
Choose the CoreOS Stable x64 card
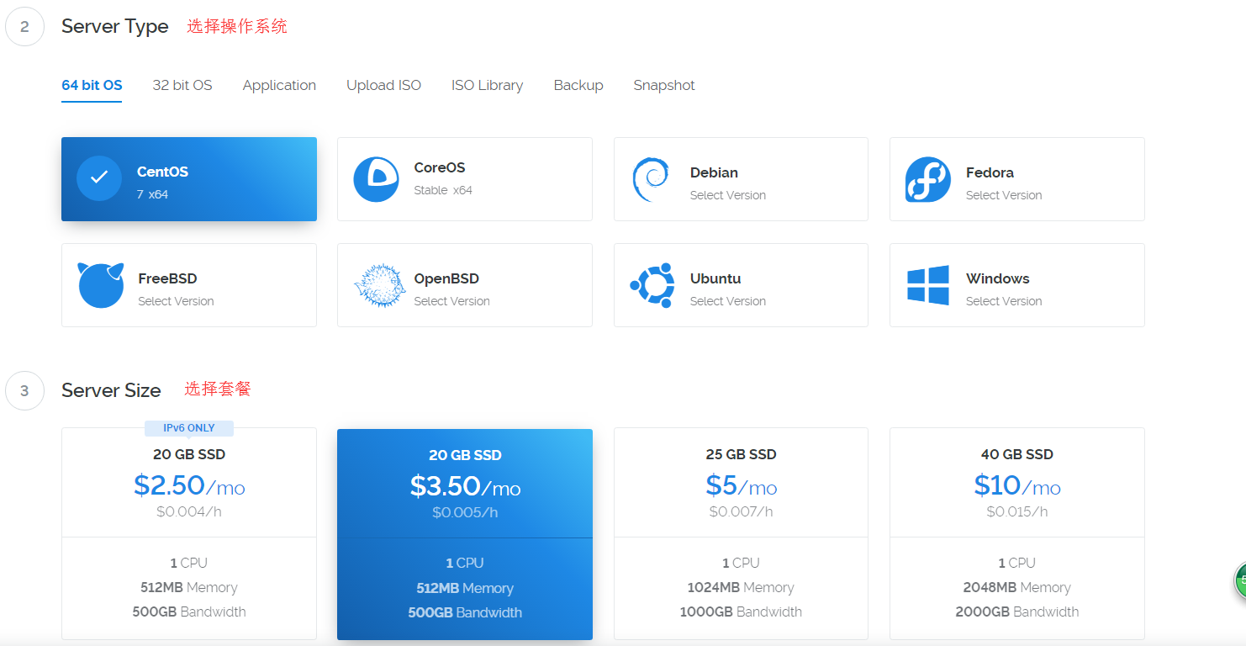[x=465, y=179]
